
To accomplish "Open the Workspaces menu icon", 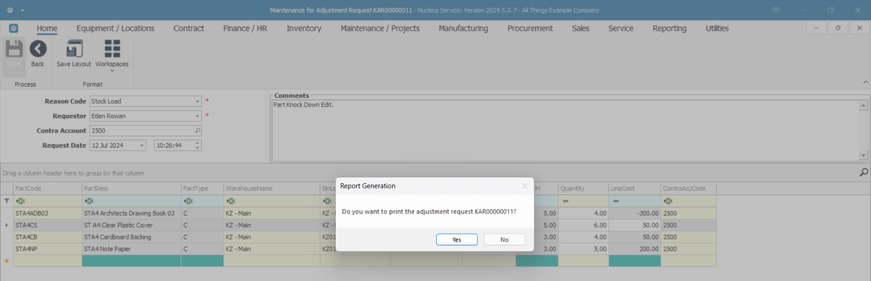I will (112, 49).
